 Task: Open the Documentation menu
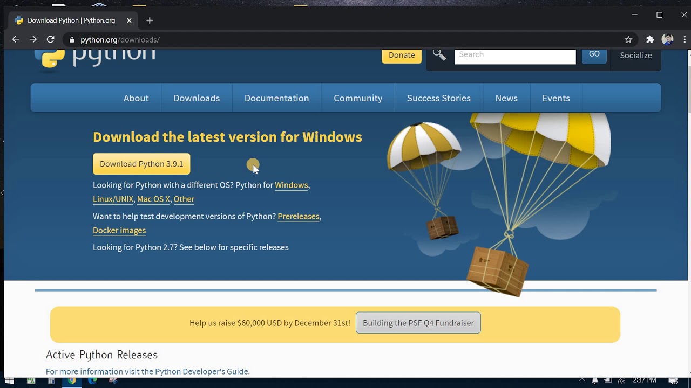[x=276, y=98]
